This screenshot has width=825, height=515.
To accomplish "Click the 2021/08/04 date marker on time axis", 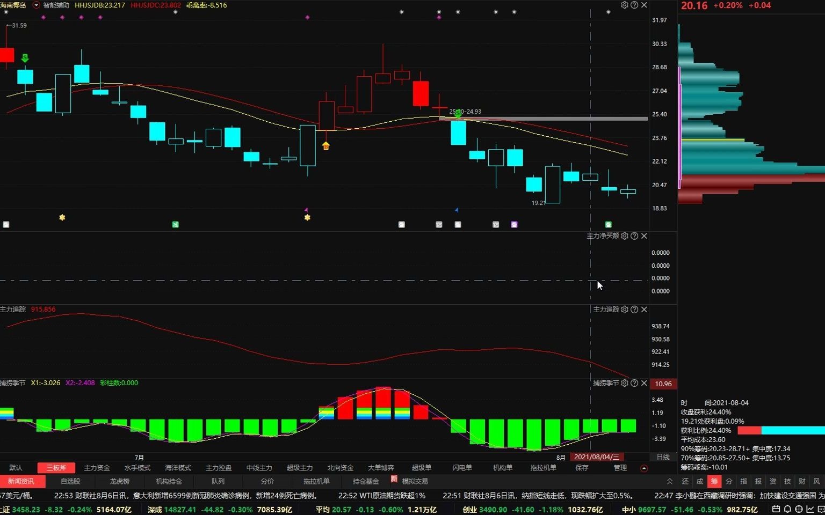I will click(x=597, y=457).
